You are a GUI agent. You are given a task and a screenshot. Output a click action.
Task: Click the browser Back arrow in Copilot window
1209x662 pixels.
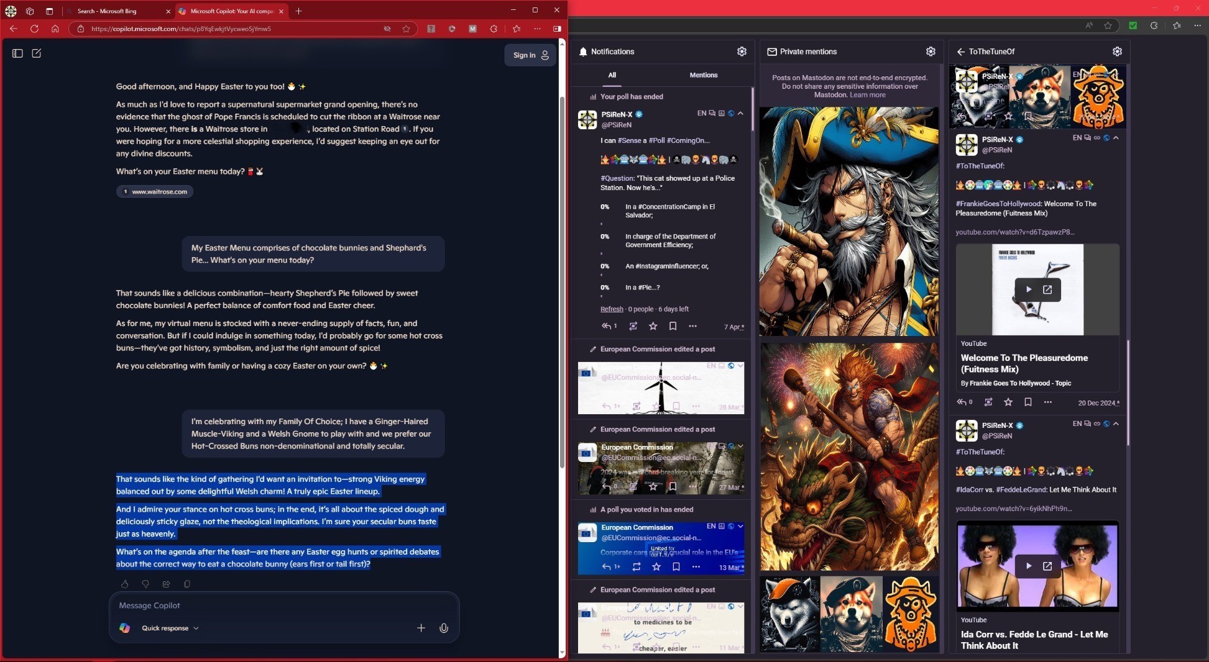14,29
